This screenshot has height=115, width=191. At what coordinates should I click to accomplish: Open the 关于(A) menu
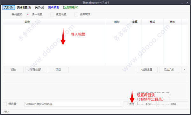click(x=39, y=8)
